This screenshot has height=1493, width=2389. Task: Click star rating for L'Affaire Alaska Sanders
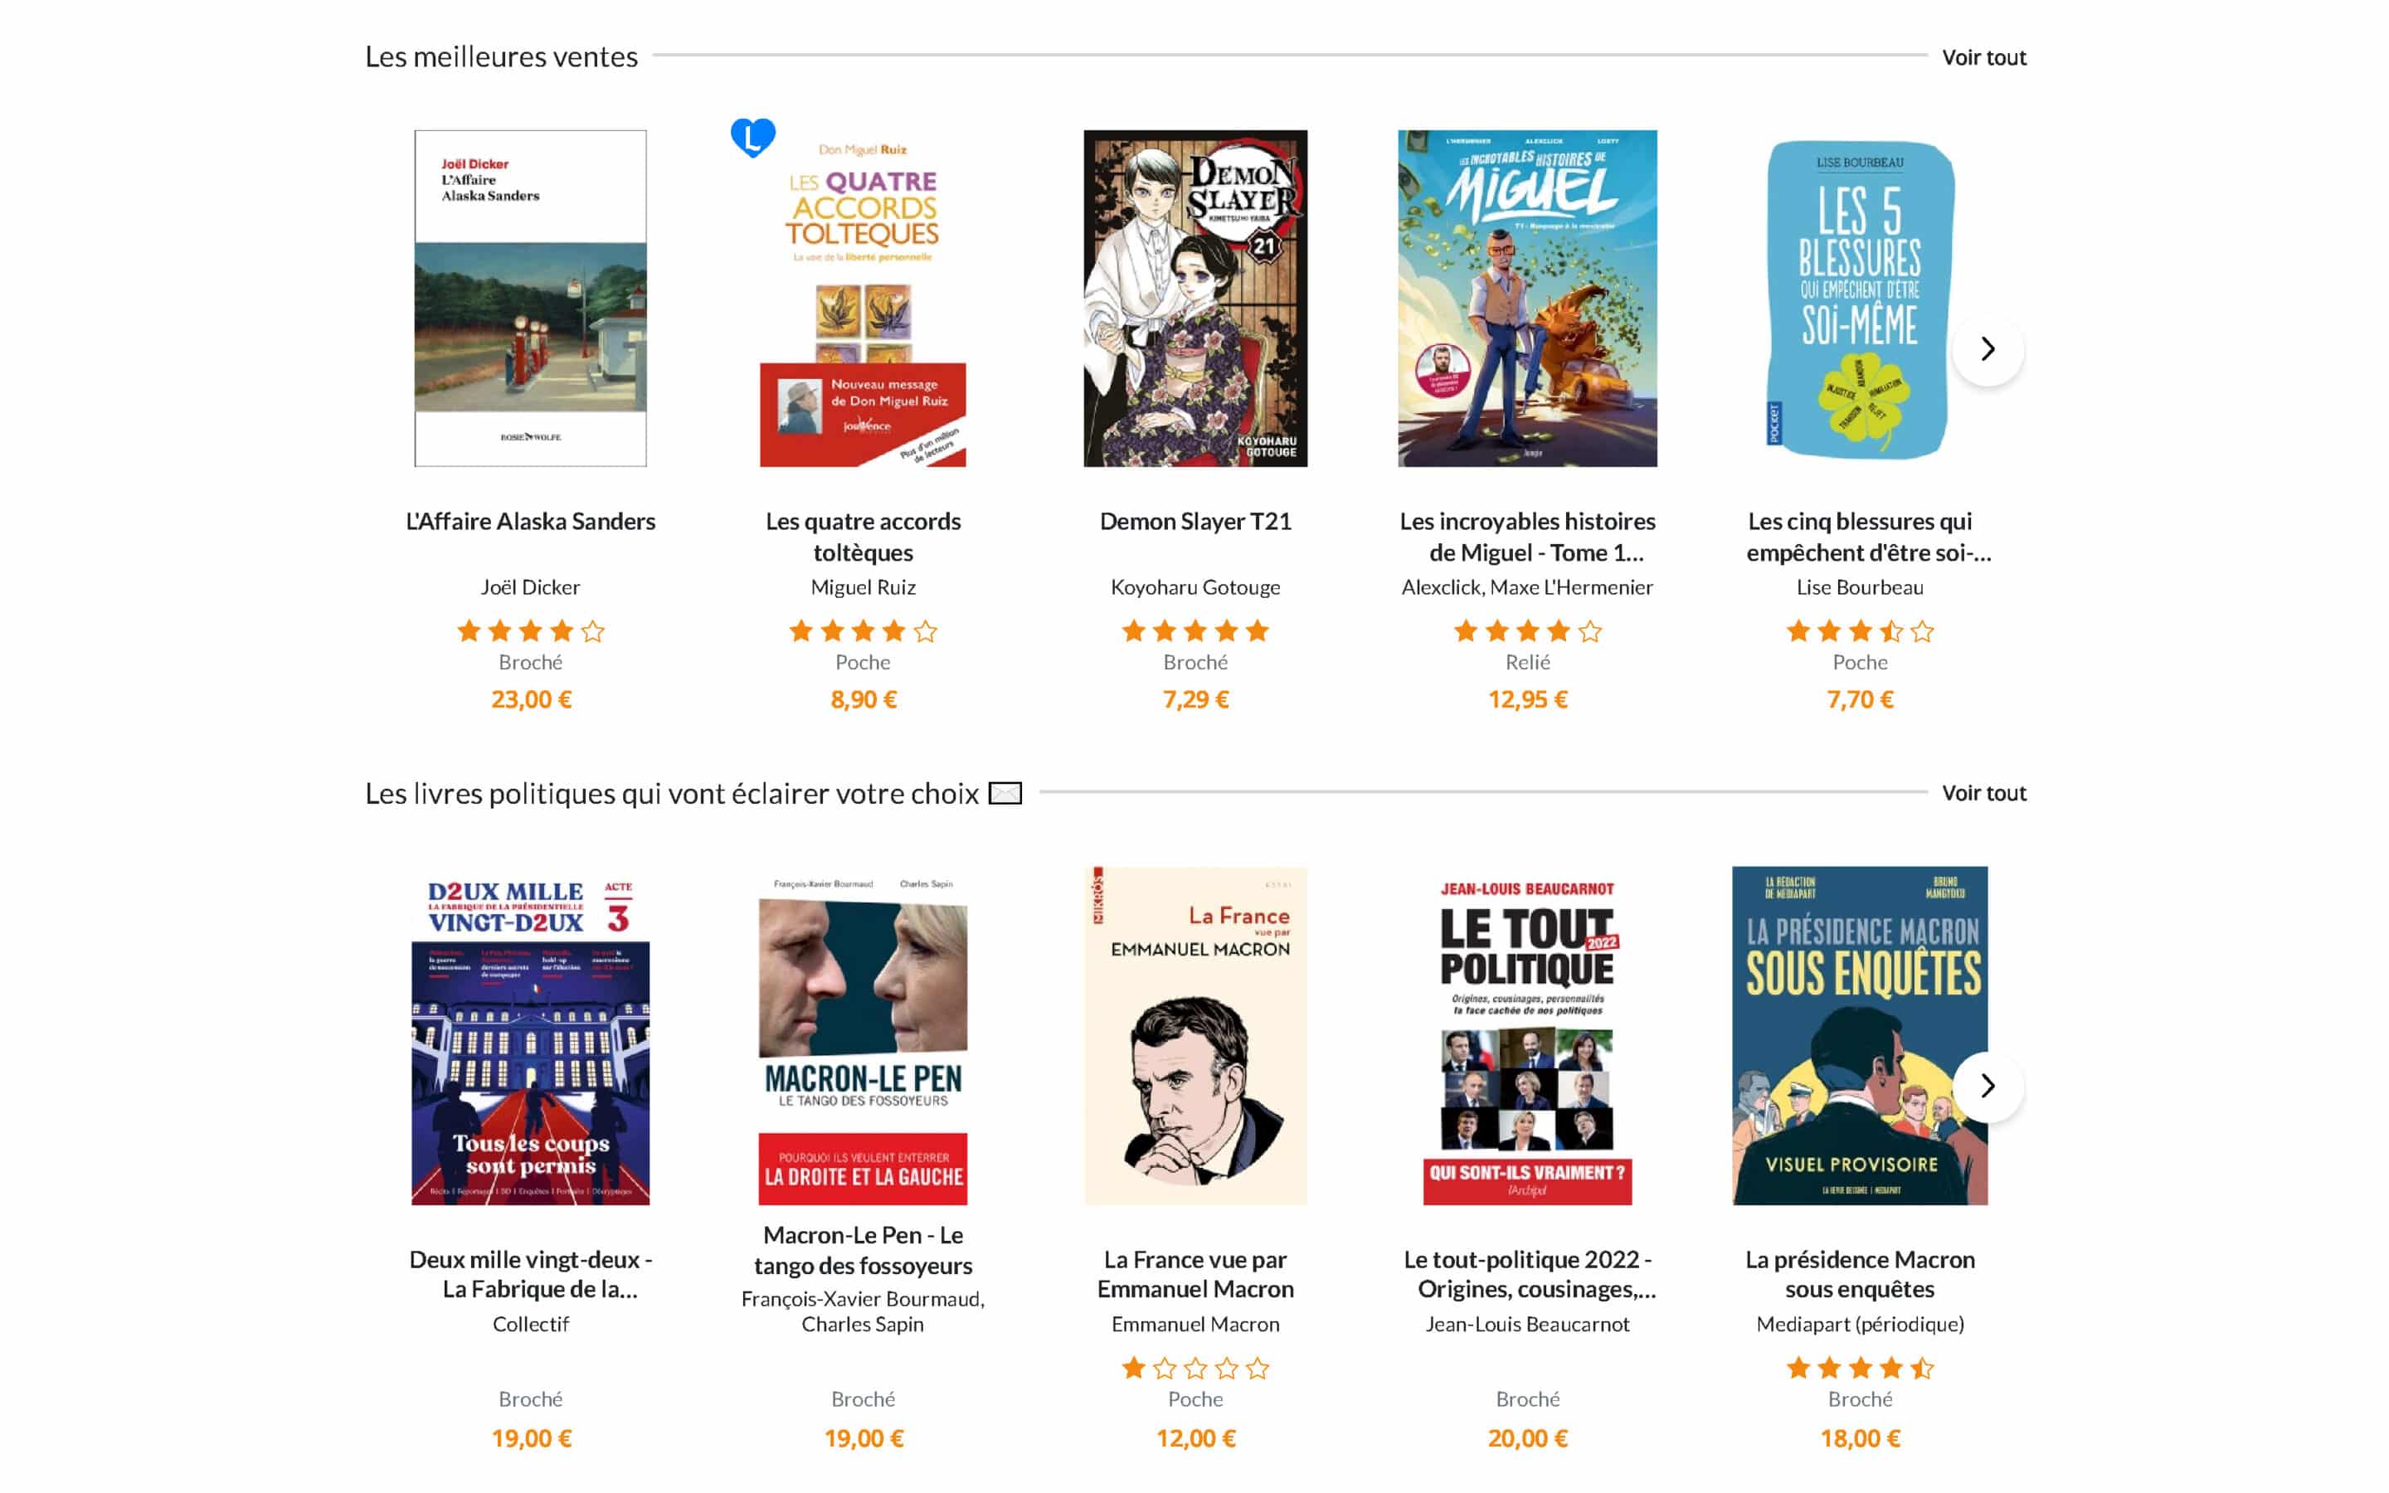(x=530, y=631)
